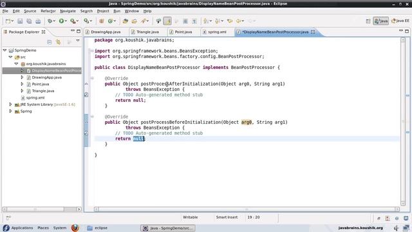Click the Debug bug icon in toolbar
The image size is (412, 232).
point(50,21)
